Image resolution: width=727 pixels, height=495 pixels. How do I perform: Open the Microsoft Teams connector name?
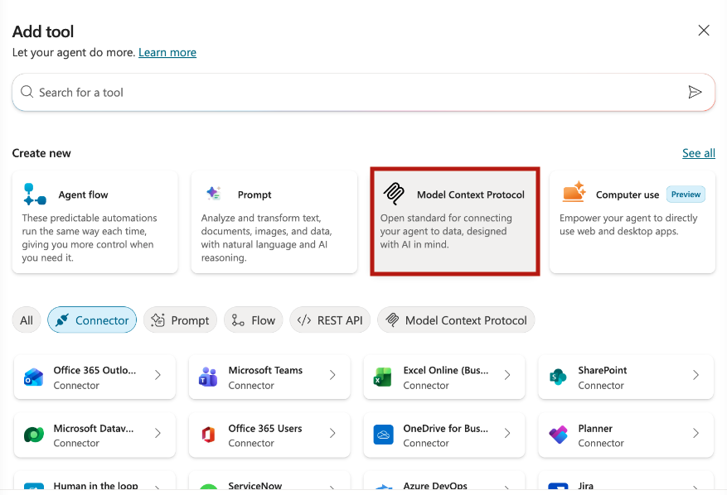(265, 370)
